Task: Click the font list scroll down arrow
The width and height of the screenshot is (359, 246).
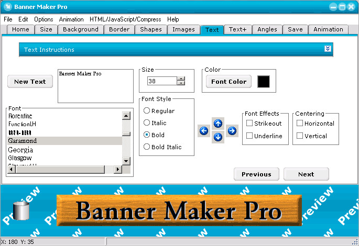Action: tap(126, 161)
